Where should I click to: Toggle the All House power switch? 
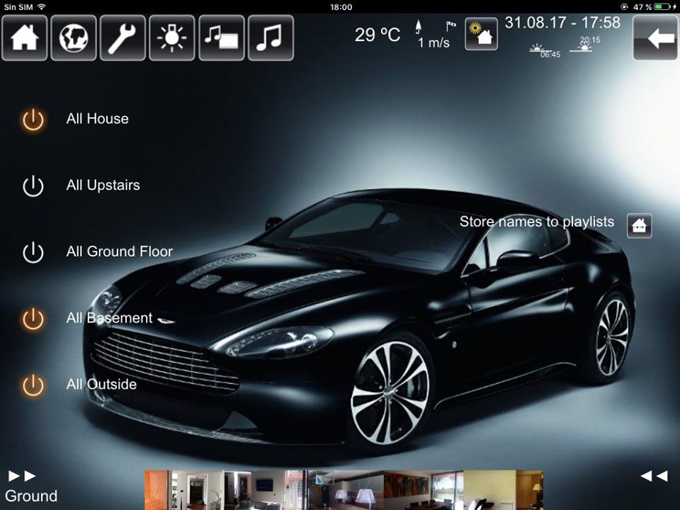(x=33, y=119)
